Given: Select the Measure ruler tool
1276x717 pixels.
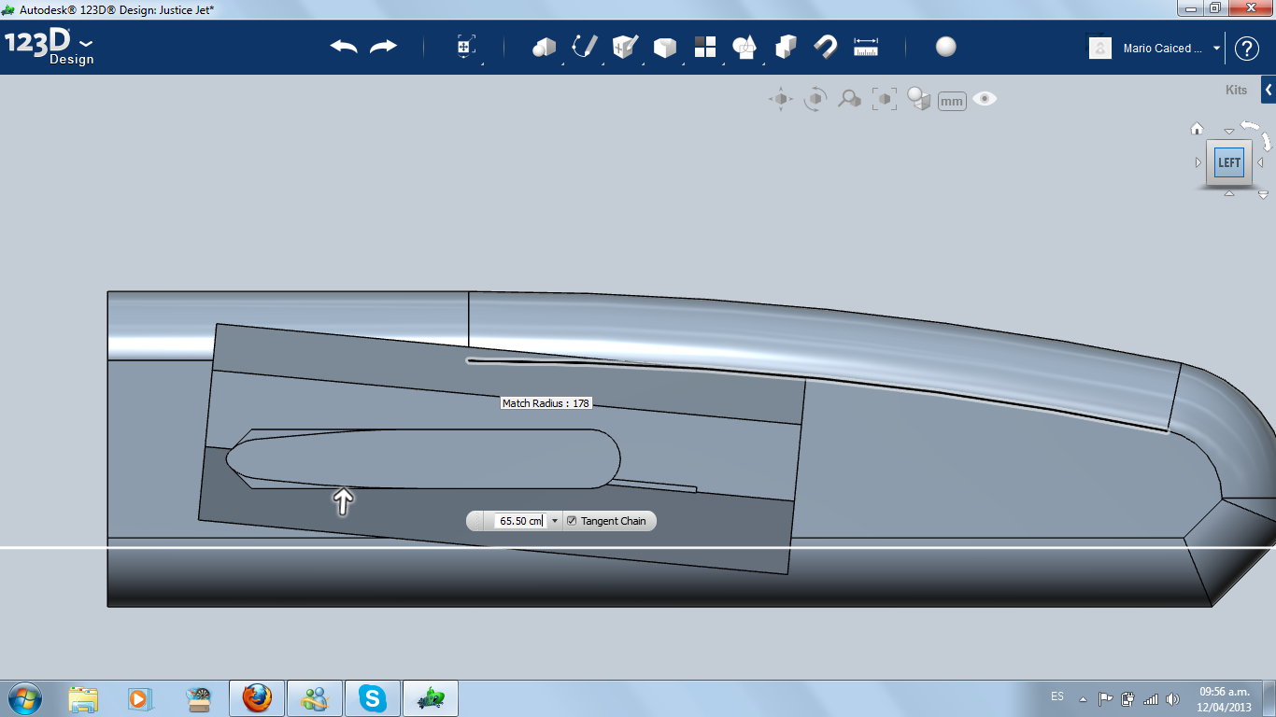Looking at the screenshot, I should (866, 47).
